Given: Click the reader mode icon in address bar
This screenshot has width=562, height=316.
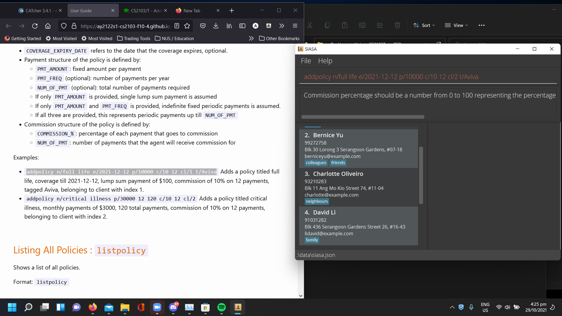Looking at the screenshot, I should (177, 25).
